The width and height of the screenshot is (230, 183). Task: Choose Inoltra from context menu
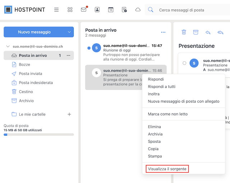click(x=153, y=94)
